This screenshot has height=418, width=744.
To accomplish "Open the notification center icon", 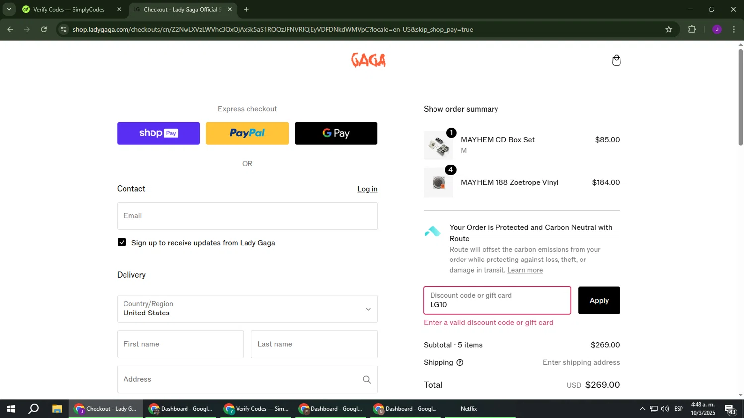I will pos(730,409).
